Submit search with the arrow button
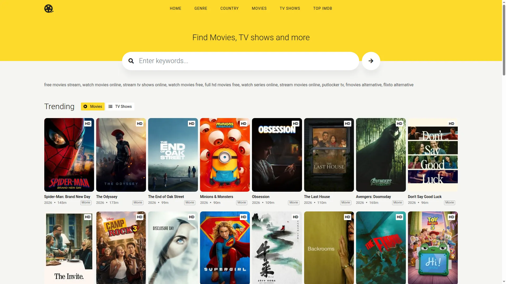Viewport: 506px width, 284px height. coord(371,61)
